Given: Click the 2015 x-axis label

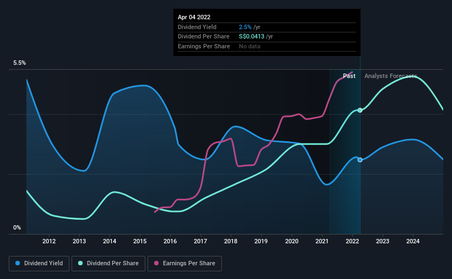Looking at the screenshot, I should [140, 241].
